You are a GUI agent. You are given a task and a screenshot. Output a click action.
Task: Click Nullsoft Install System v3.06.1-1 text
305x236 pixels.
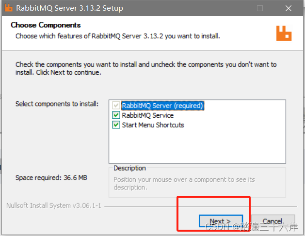54,205
